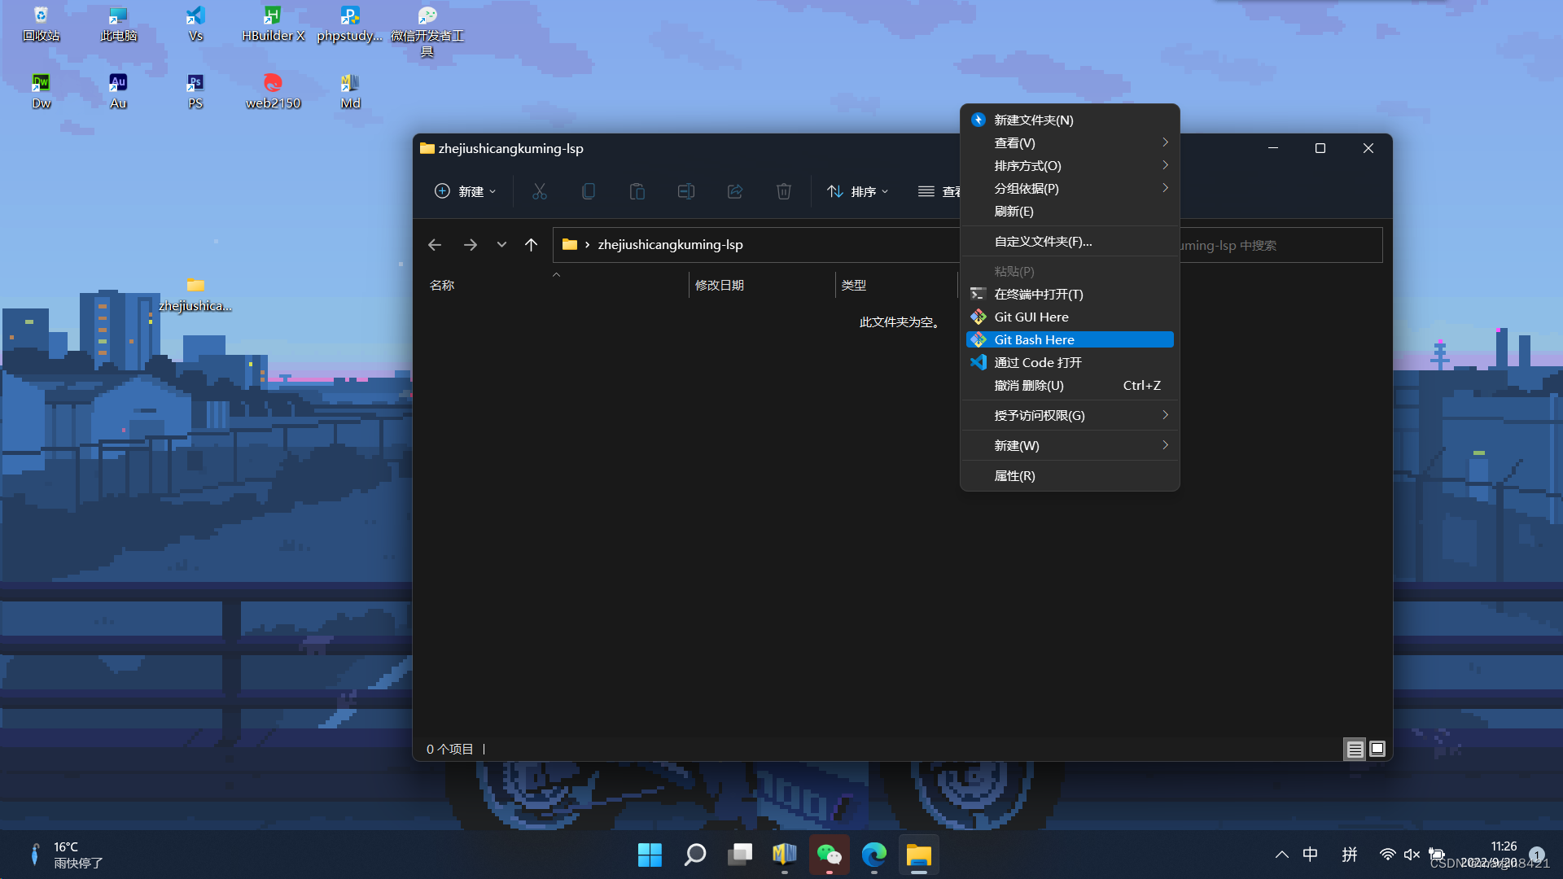The height and width of the screenshot is (879, 1563).
Task: Open the Wi-Fi network tray icon
Action: click(1387, 855)
